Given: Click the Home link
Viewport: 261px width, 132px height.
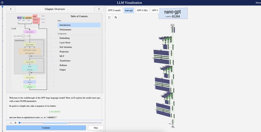Looking at the screenshot, I should point(258,3).
